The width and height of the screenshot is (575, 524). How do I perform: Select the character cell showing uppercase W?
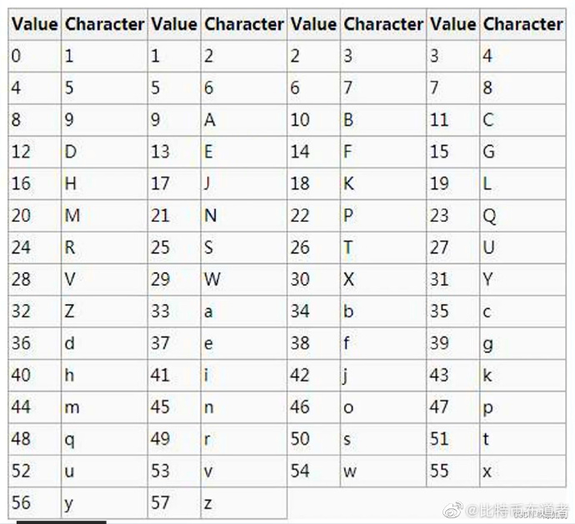[243, 279]
